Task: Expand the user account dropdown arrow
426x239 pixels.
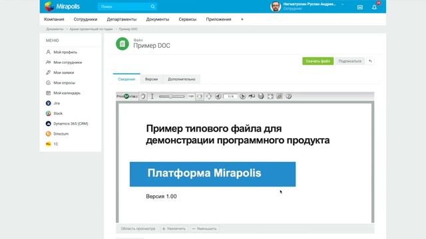Action: pos(343,5)
